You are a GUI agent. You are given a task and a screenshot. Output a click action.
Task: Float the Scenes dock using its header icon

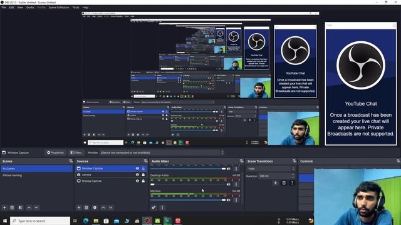click(71, 161)
